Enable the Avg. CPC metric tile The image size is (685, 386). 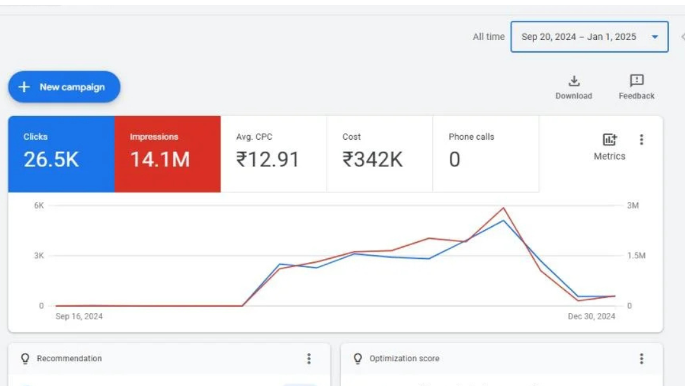pos(273,154)
